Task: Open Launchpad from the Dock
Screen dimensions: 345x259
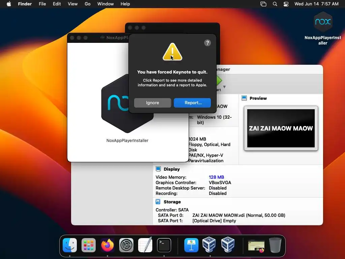Action: click(89, 245)
